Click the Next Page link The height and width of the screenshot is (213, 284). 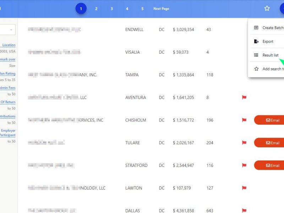pos(161,9)
